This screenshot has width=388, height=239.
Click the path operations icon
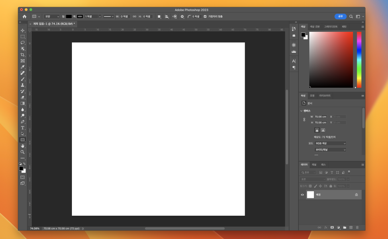pos(159,16)
